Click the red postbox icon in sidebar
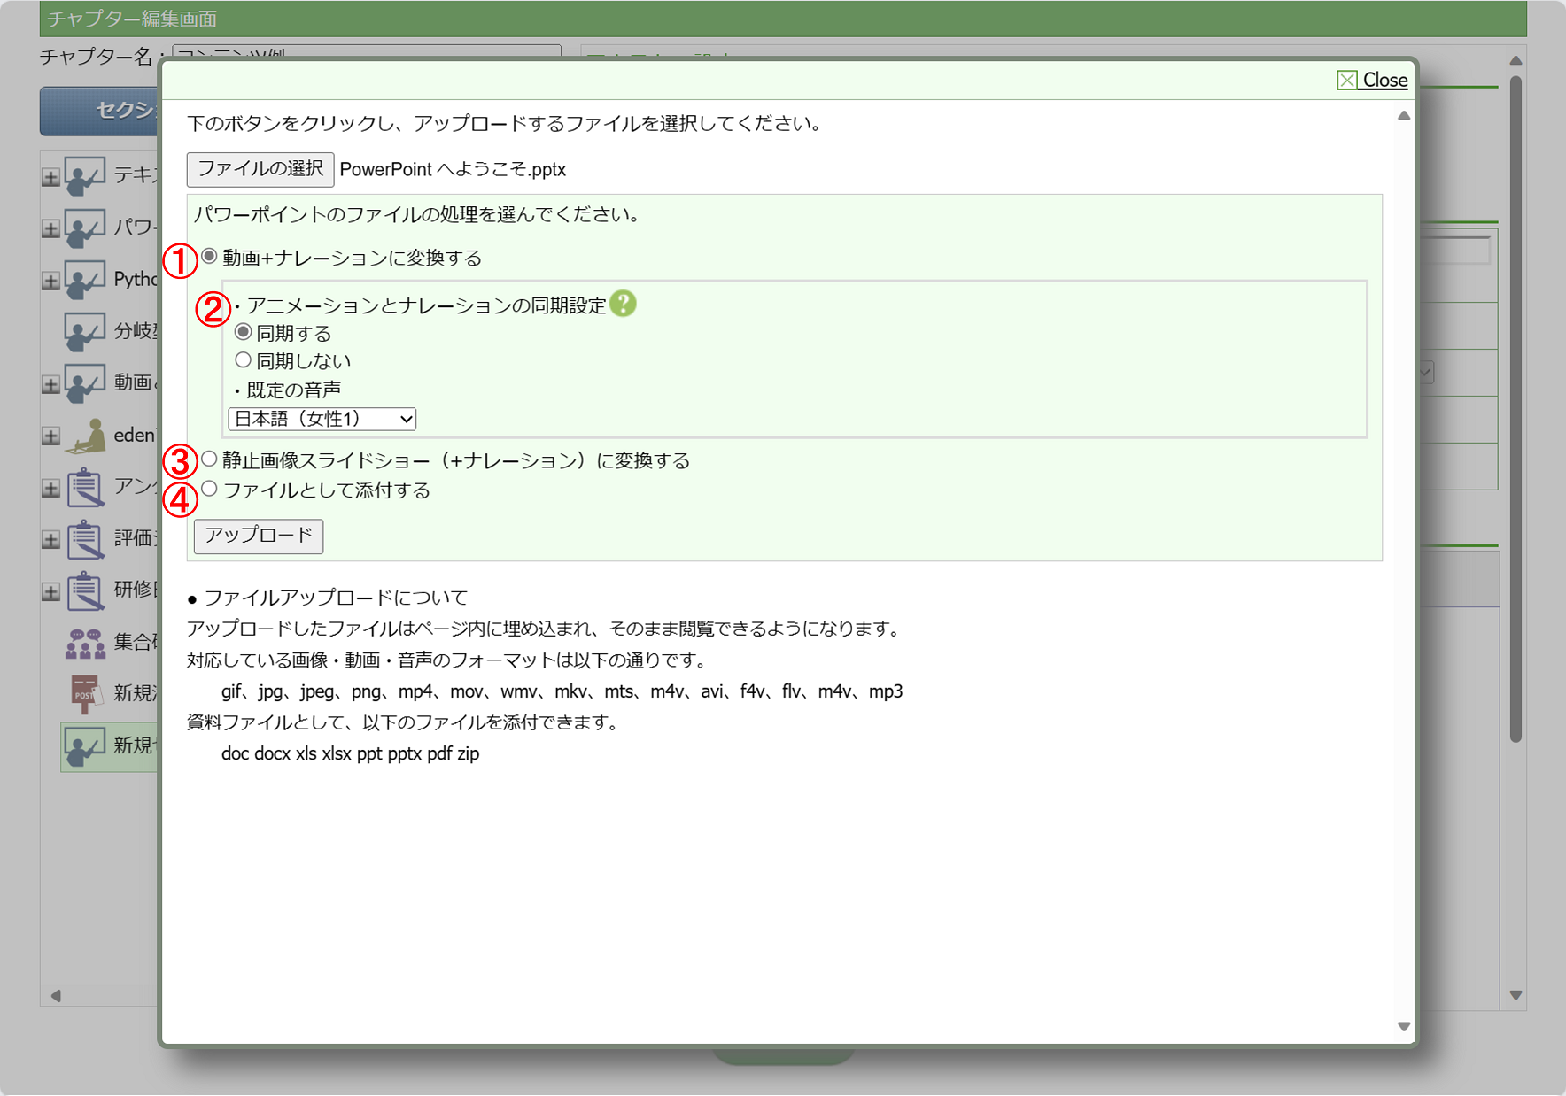The width and height of the screenshot is (1566, 1096). (x=85, y=693)
